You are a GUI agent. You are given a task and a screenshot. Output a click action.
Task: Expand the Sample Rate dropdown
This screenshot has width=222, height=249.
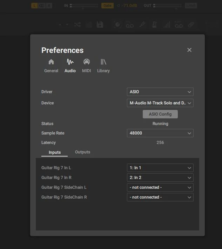[160, 133]
